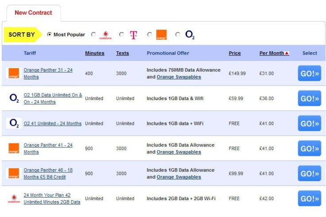Viewport: 326px width, 217px height.
Task: Click the 400 minutes cell
Action: point(89,74)
